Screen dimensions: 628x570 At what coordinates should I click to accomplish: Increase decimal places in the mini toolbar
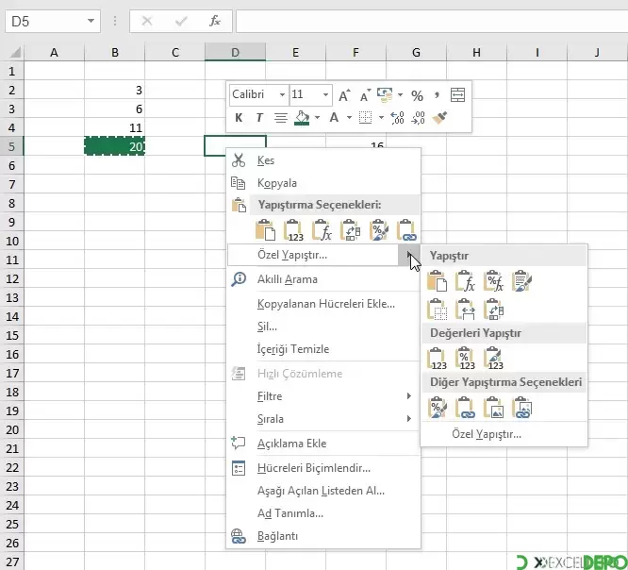[x=398, y=118]
